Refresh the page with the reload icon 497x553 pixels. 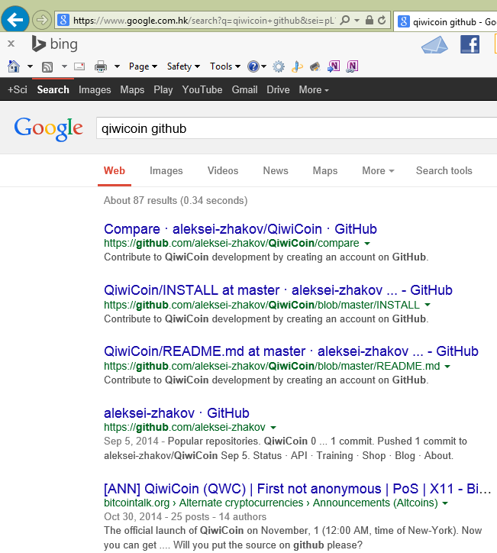[382, 20]
